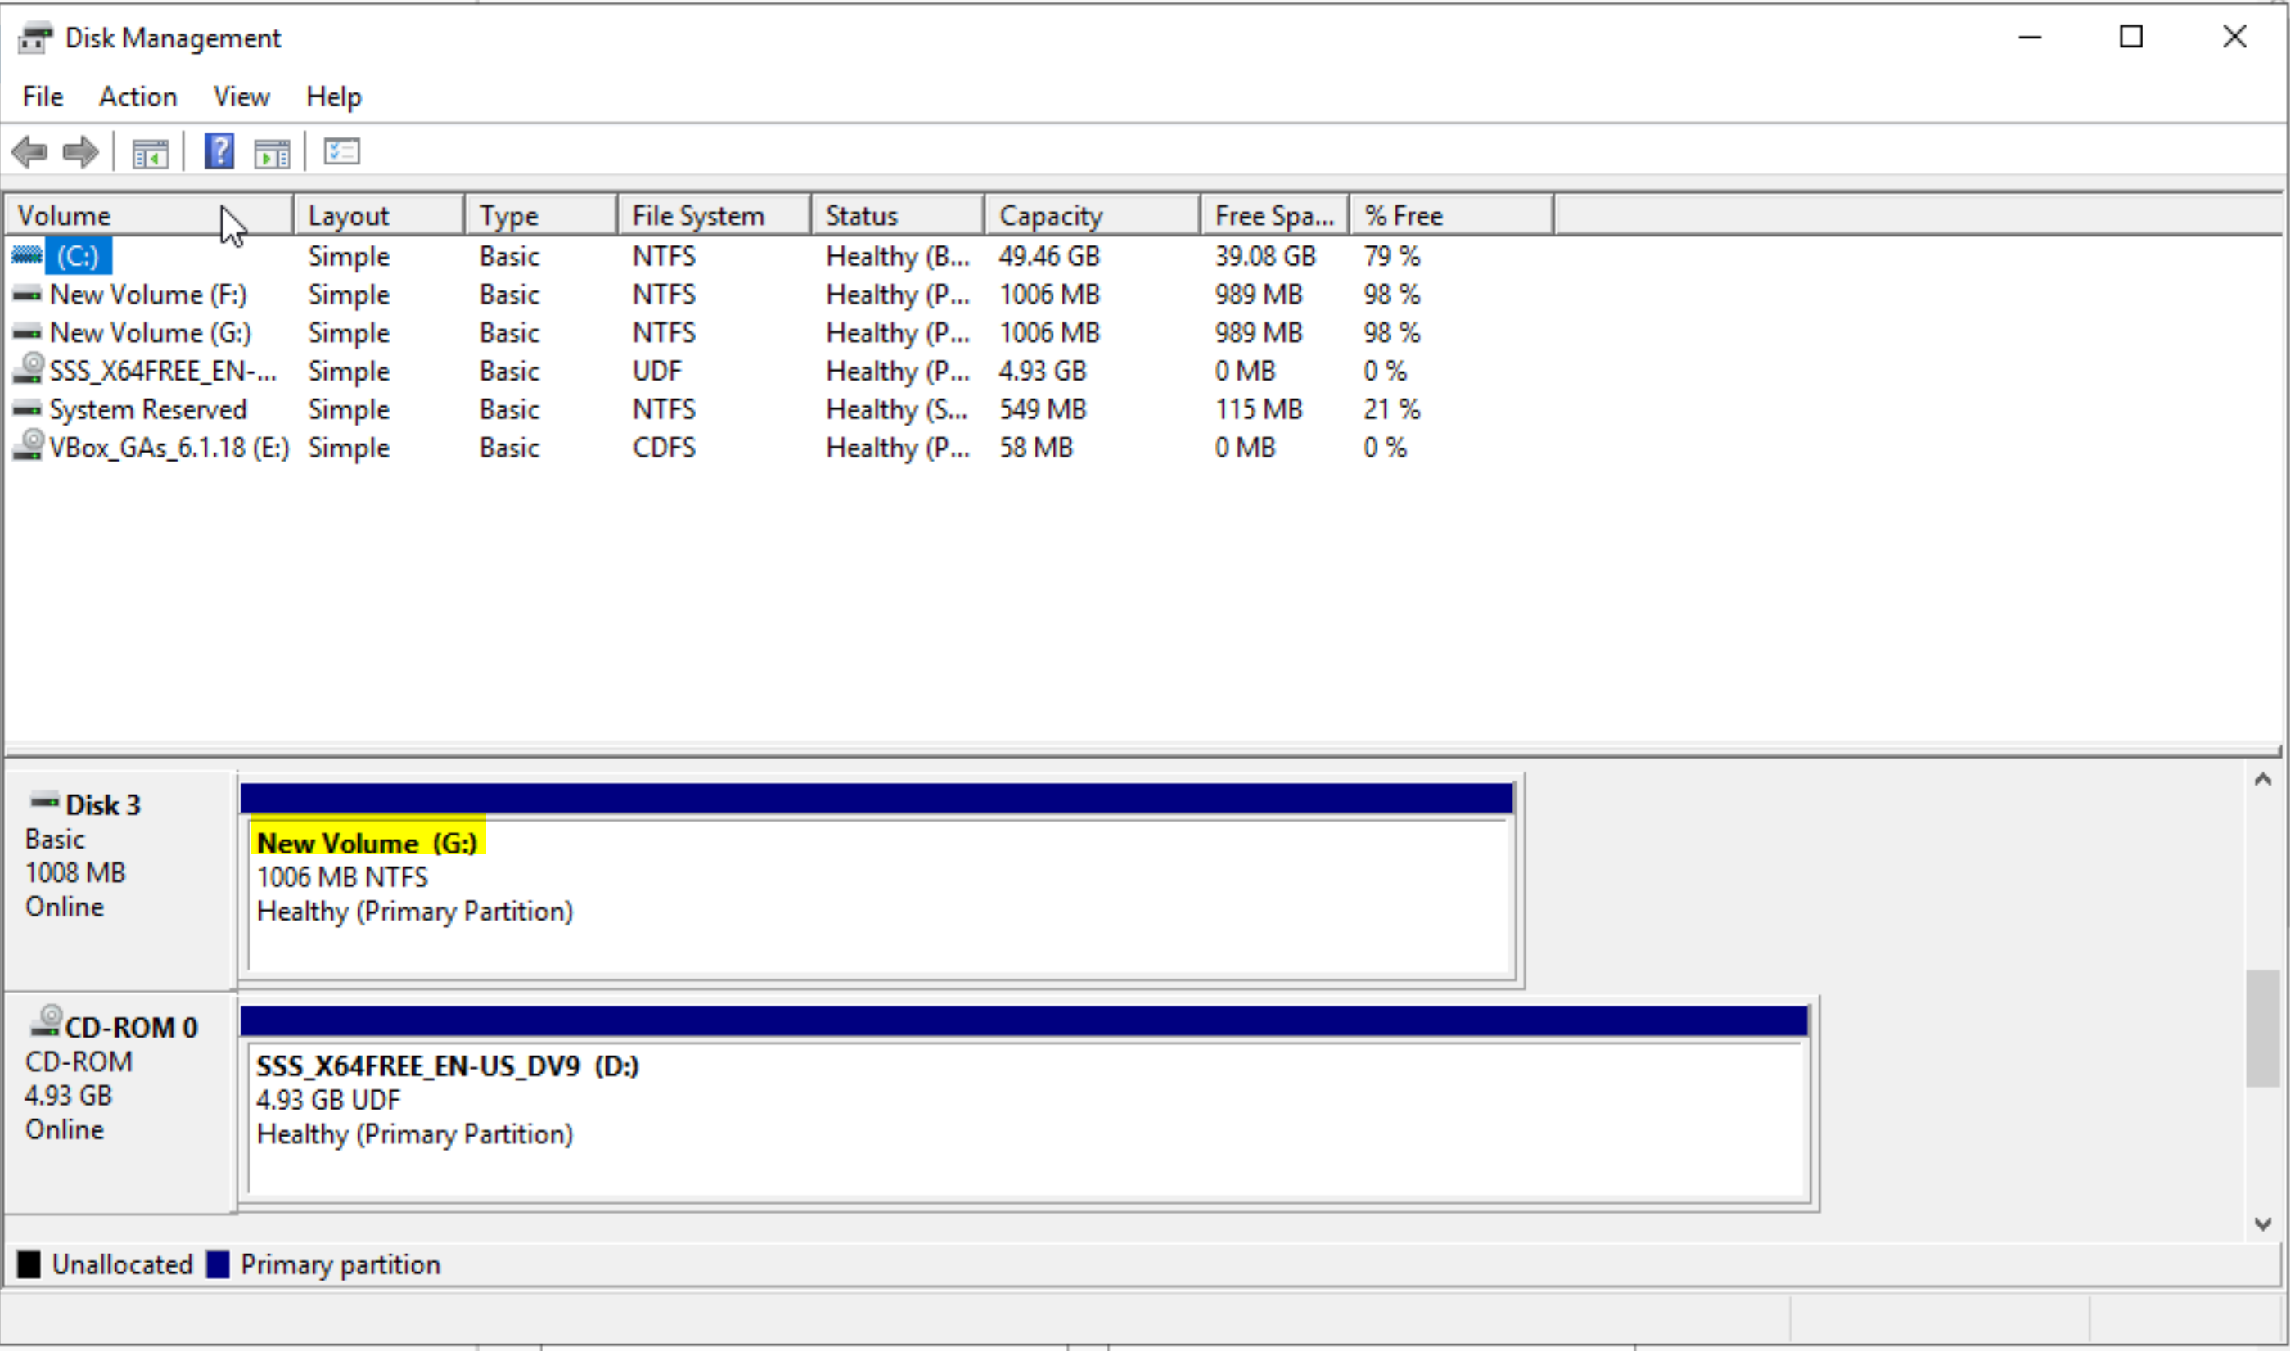Sort by the Free Space column header

coord(1275,216)
